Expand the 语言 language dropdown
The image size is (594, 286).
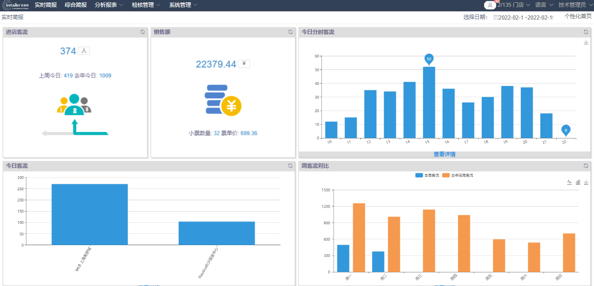[x=544, y=5]
